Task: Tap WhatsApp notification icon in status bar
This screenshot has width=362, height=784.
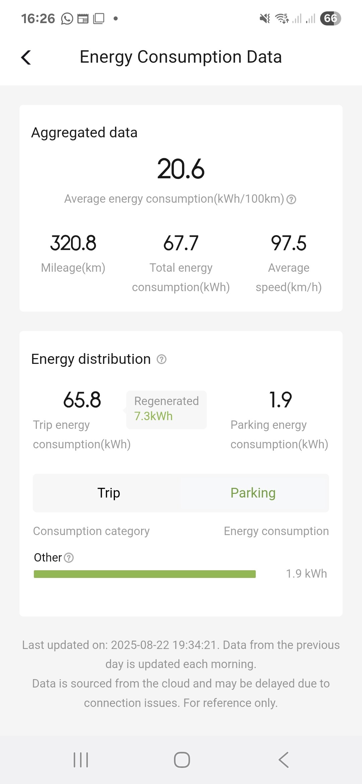Action: 67,19
